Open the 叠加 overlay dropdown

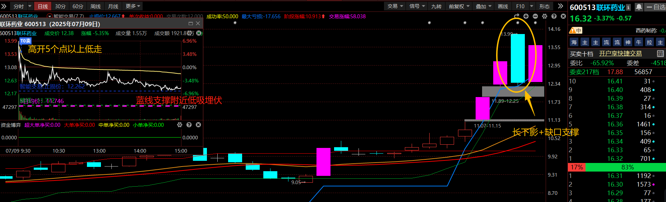(484, 6)
